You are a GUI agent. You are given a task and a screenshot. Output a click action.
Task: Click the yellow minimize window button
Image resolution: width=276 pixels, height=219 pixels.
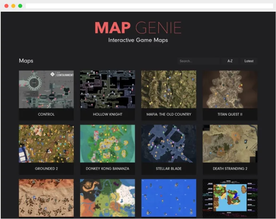[13, 6]
